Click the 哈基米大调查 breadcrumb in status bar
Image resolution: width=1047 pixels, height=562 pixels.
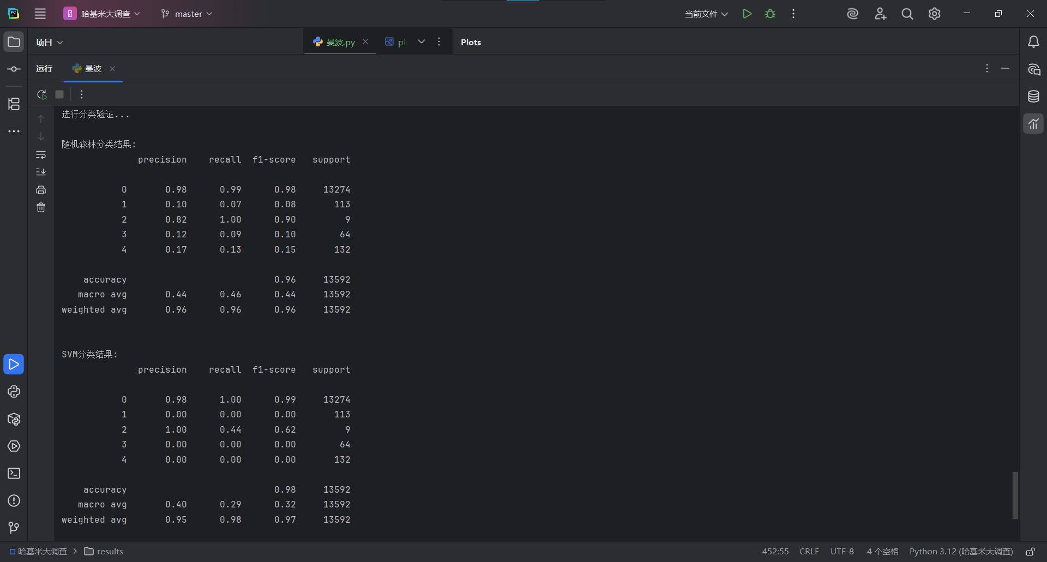(38, 552)
